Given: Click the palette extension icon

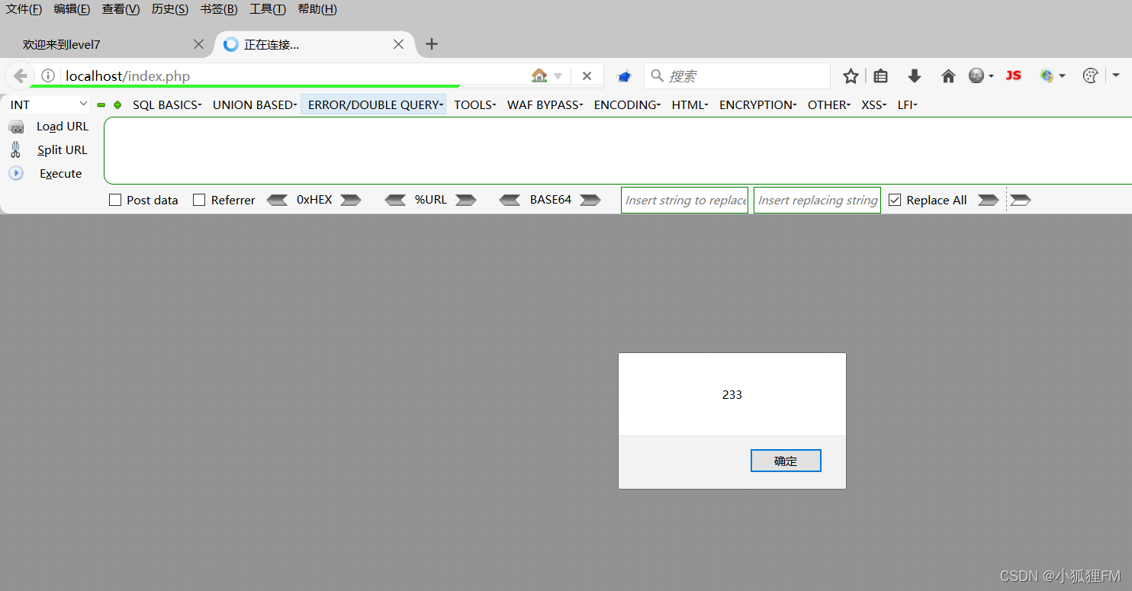Looking at the screenshot, I should tap(1090, 76).
